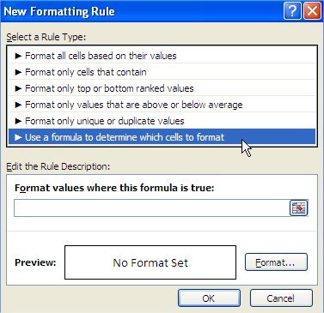324x313 pixels.
Task: Click the arrow beside 'Use a formula to determine'
Action: click(18, 137)
